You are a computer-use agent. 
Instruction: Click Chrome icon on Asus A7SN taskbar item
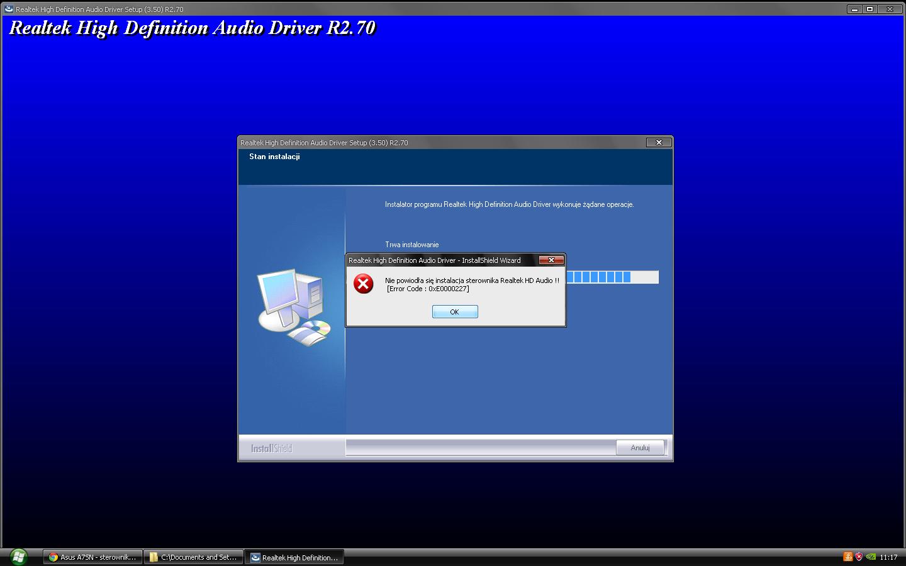point(53,557)
